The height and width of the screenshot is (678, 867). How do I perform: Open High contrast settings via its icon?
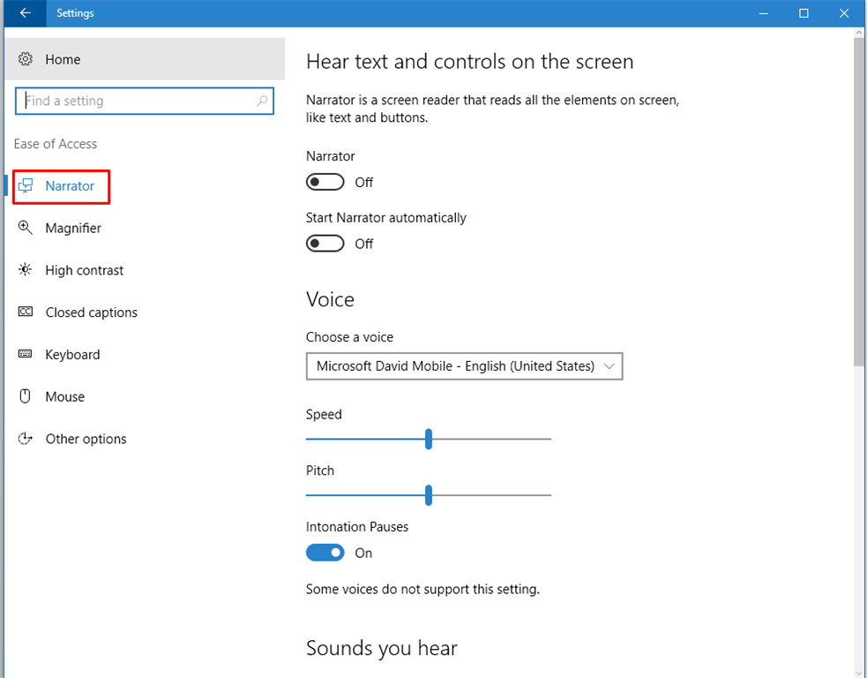coord(25,270)
